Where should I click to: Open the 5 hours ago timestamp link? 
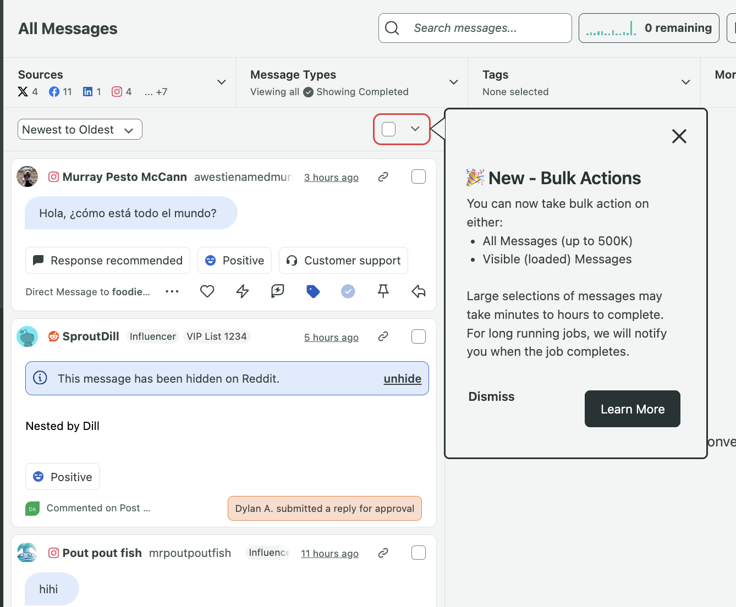[x=331, y=337]
